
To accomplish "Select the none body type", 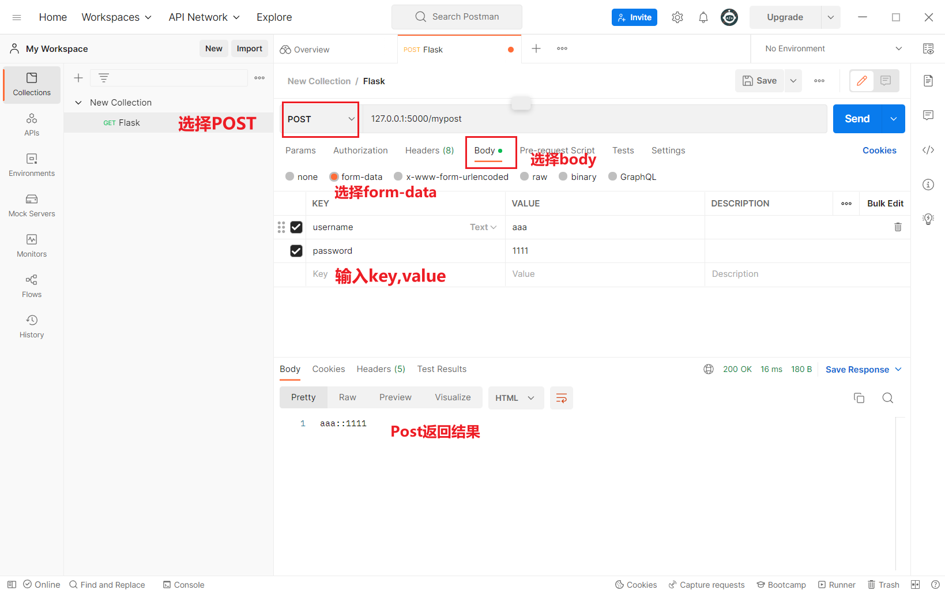I will tap(290, 176).
